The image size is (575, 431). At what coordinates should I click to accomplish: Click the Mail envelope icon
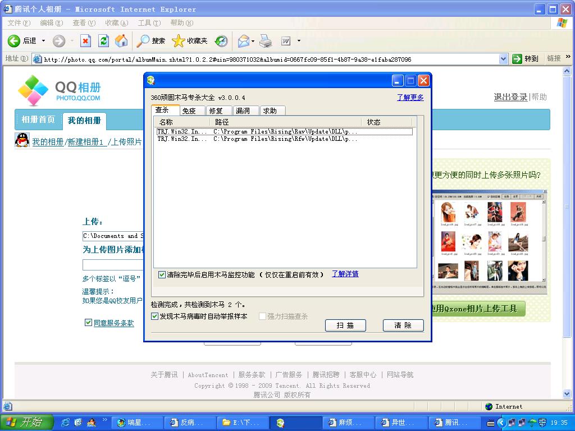244,41
